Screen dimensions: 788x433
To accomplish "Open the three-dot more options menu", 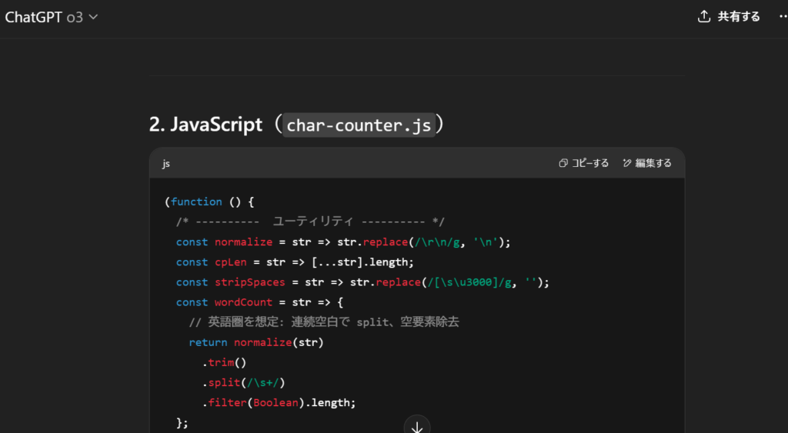I will tap(783, 17).
